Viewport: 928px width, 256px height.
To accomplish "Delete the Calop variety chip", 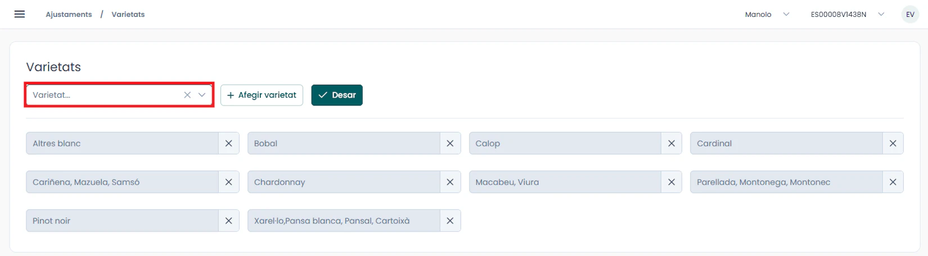I will 672,143.
